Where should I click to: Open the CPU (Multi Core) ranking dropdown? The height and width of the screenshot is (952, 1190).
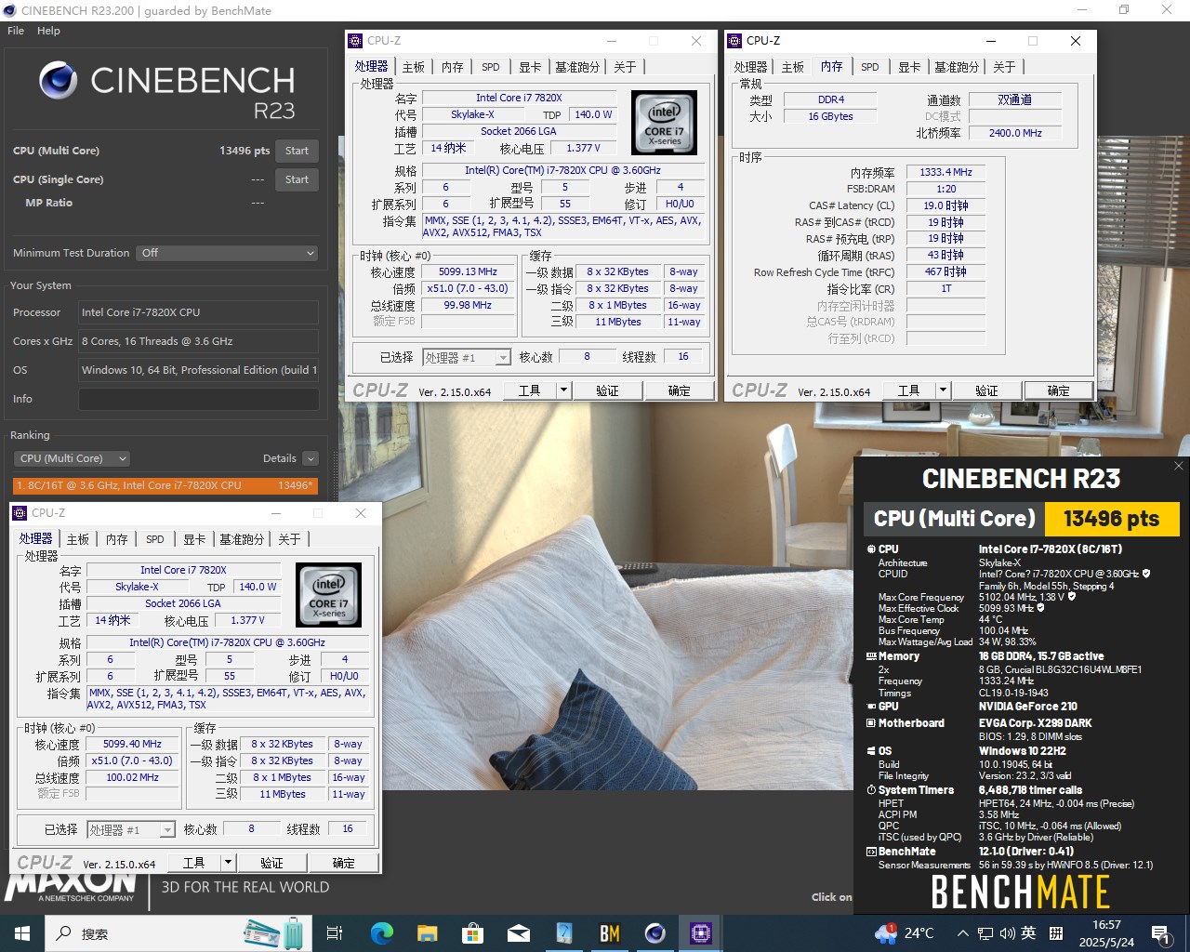[72, 458]
